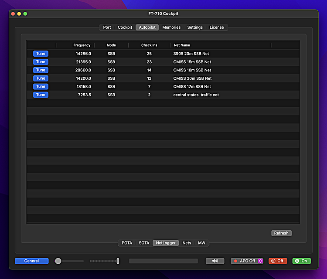The image size is (327, 279).
Task: Click the "OMISS 20m SSB Net" name
Action: (x=192, y=78)
